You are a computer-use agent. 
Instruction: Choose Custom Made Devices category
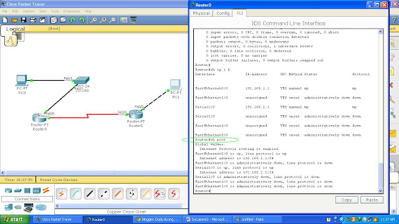tap(29, 207)
